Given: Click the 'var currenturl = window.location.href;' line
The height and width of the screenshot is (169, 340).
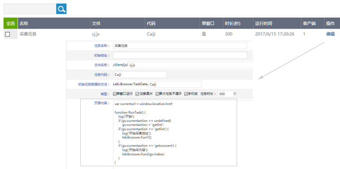Looking at the screenshot, I should pos(144,104).
